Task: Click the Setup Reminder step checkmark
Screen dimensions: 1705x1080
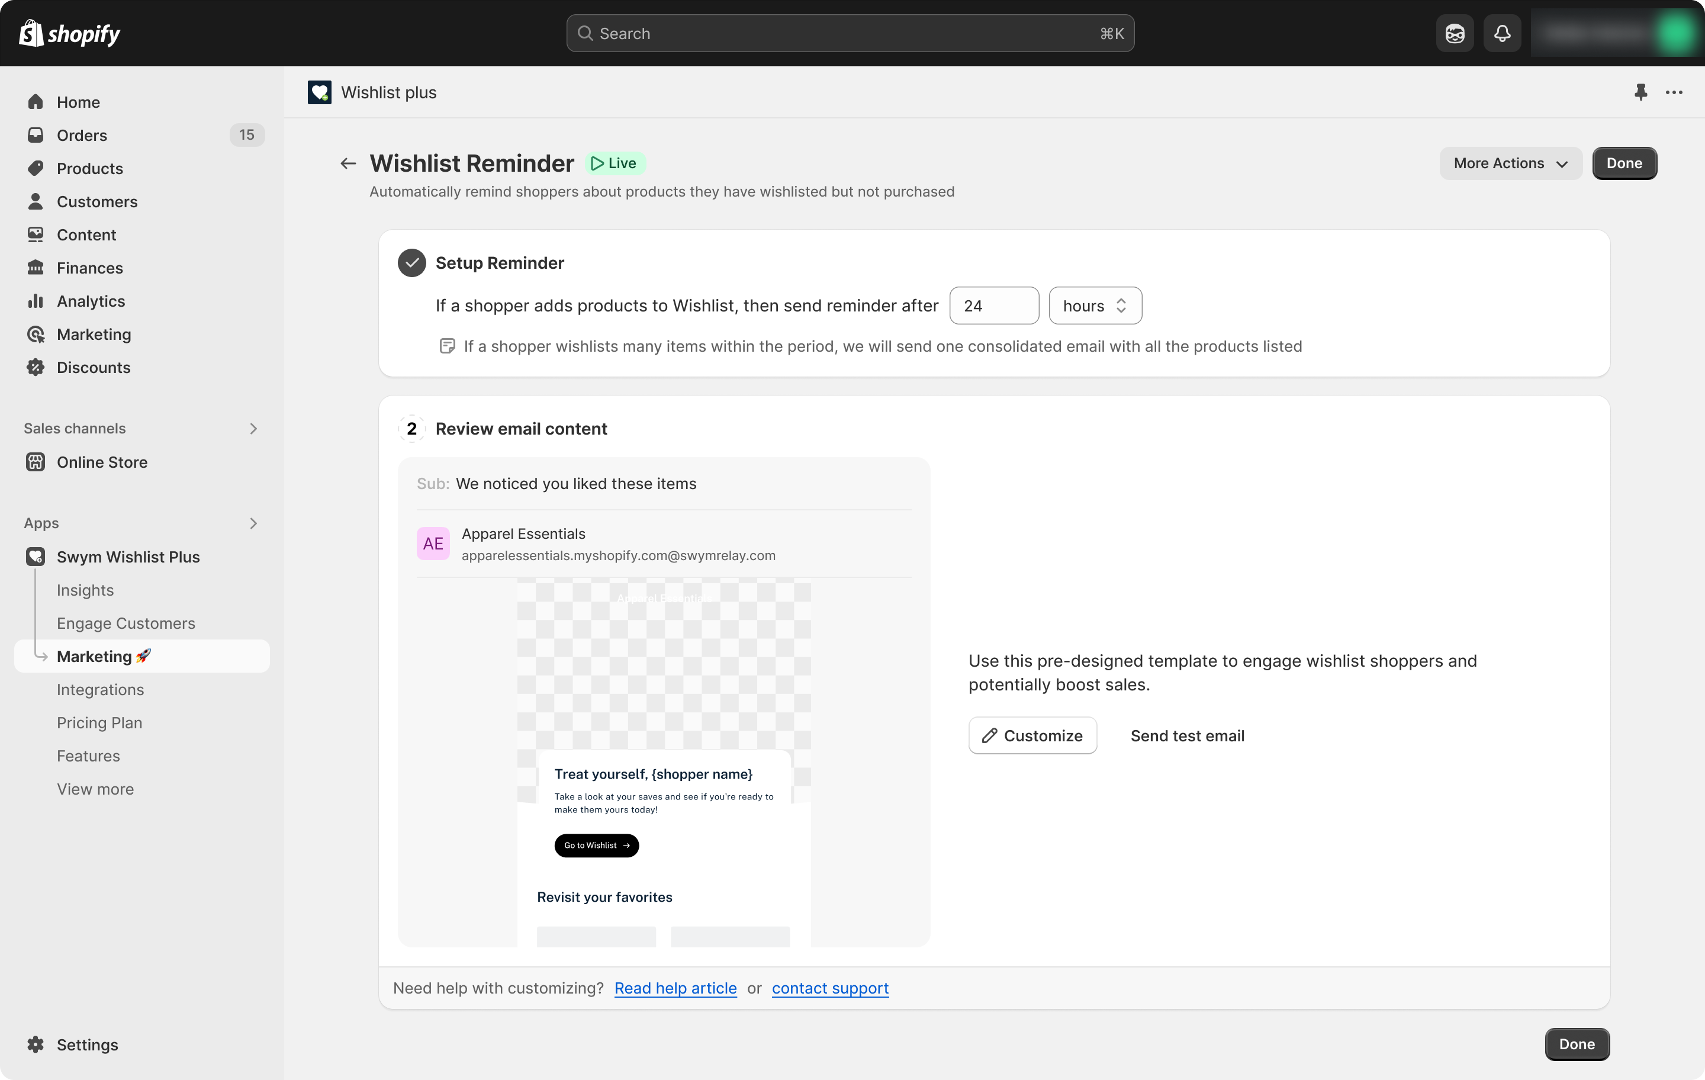Action: click(411, 263)
